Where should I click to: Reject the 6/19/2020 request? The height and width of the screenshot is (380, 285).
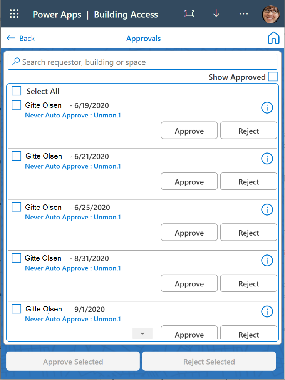(249, 131)
